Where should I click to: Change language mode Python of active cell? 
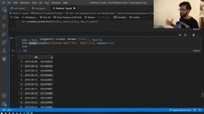(x=196, y=51)
